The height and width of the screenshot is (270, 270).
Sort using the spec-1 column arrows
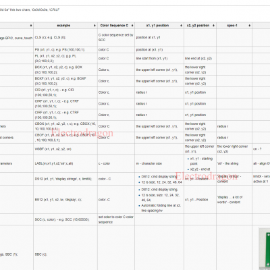(249, 26)
